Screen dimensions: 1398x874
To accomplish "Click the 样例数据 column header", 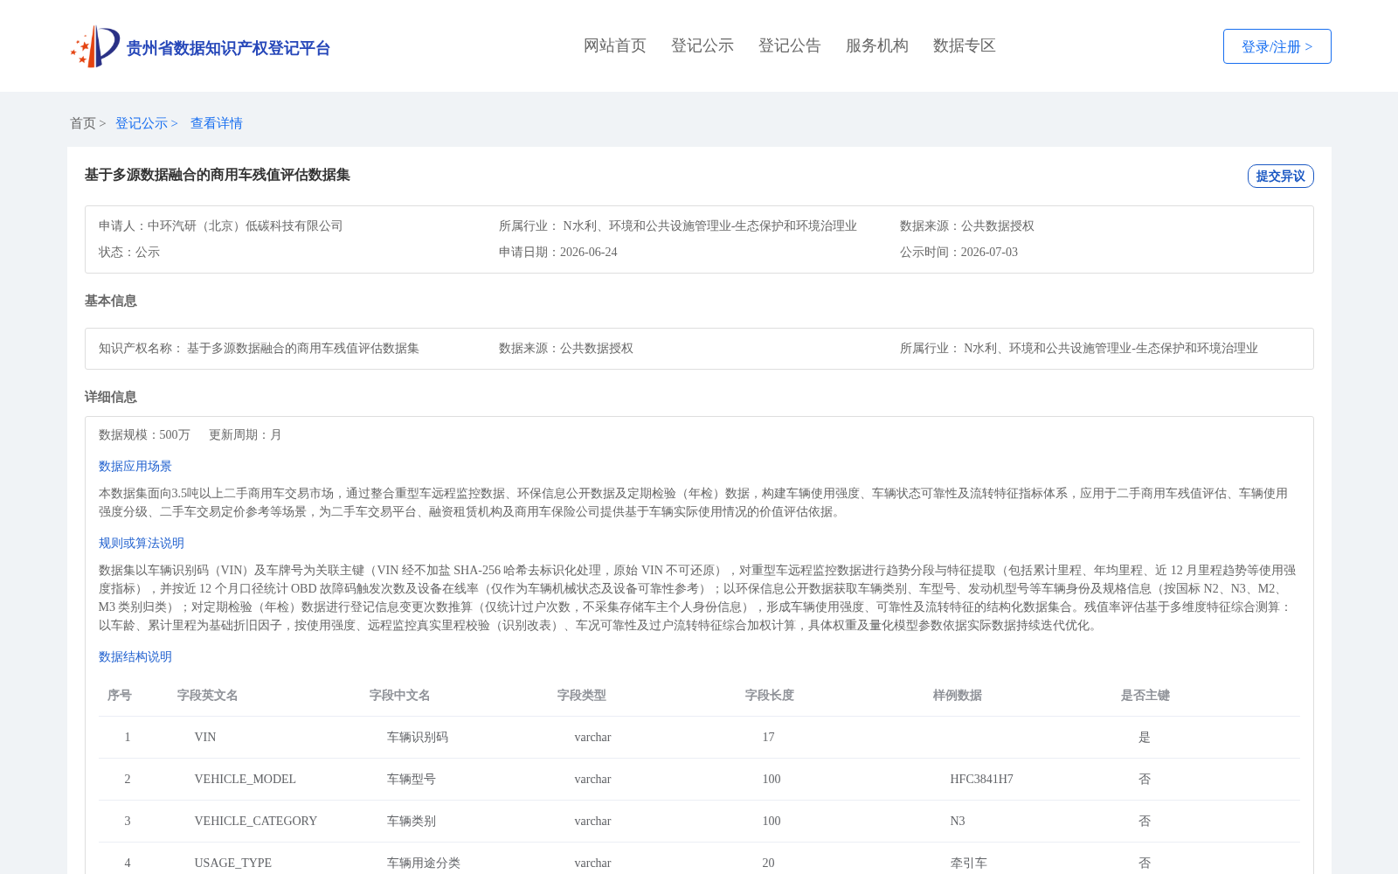I will [958, 695].
